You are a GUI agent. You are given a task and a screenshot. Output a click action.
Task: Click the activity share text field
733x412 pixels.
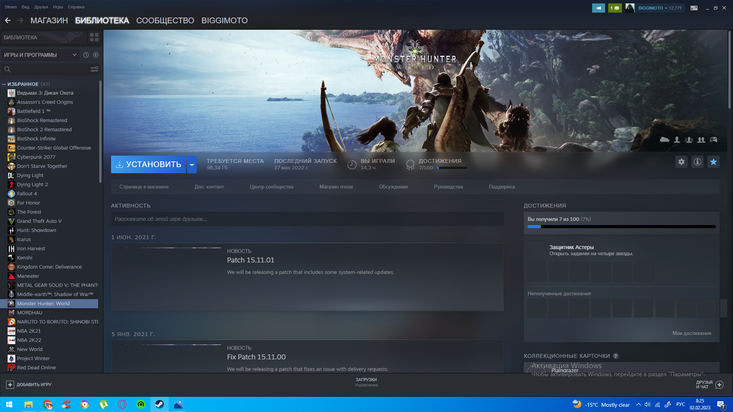pos(307,219)
